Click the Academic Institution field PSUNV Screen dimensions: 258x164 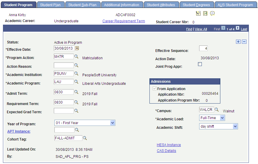64,73
